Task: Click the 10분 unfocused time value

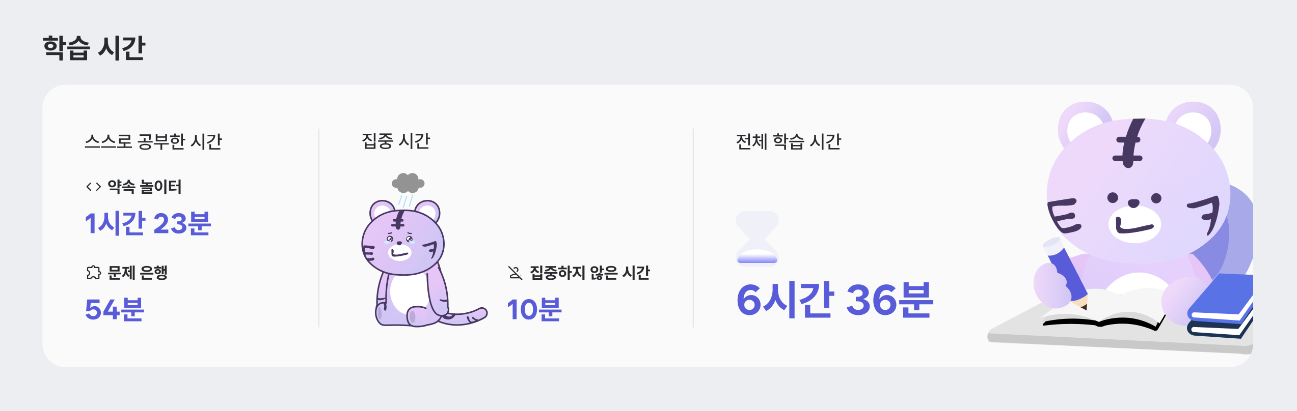Action: point(534,309)
